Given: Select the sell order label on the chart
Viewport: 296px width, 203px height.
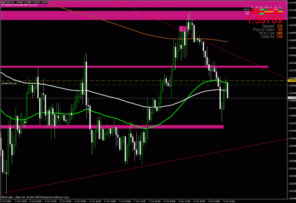Looking at the screenshot, I should [9, 83].
